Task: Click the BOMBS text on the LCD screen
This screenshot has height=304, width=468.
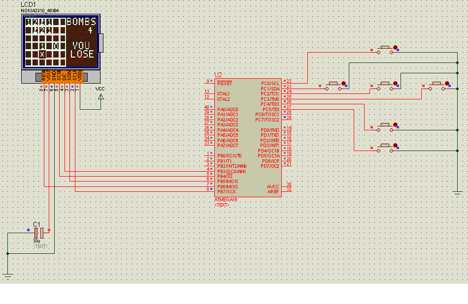Action: pos(81,22)
